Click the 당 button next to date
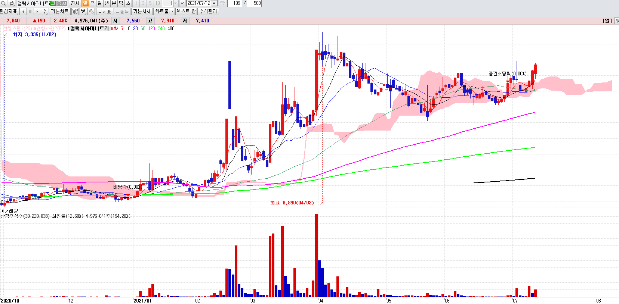Viewport: 619px width, 304px height. pos(222,3)
